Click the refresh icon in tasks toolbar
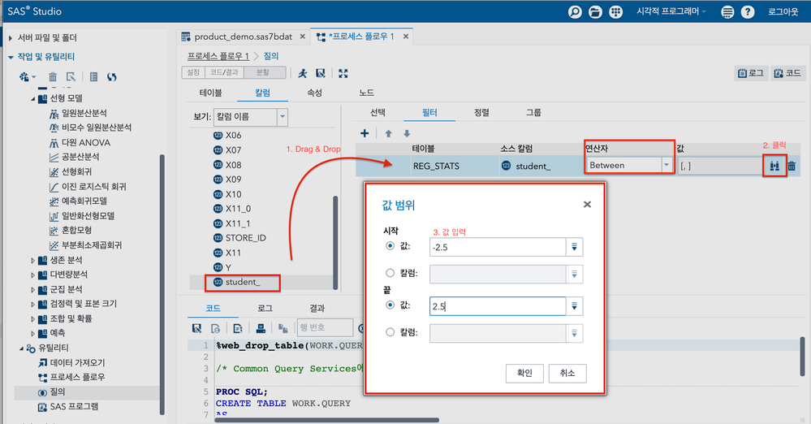 (x=112, y=76)
